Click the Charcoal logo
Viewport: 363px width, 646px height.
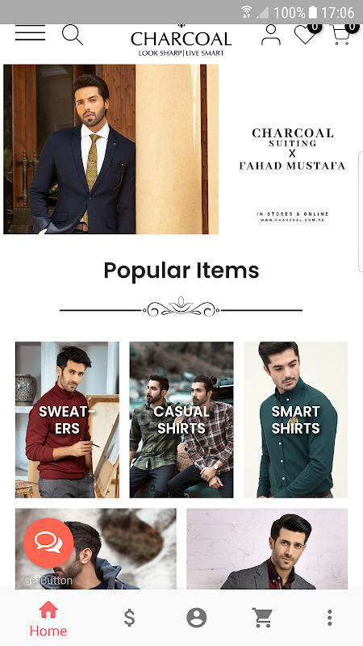point(181,40)
